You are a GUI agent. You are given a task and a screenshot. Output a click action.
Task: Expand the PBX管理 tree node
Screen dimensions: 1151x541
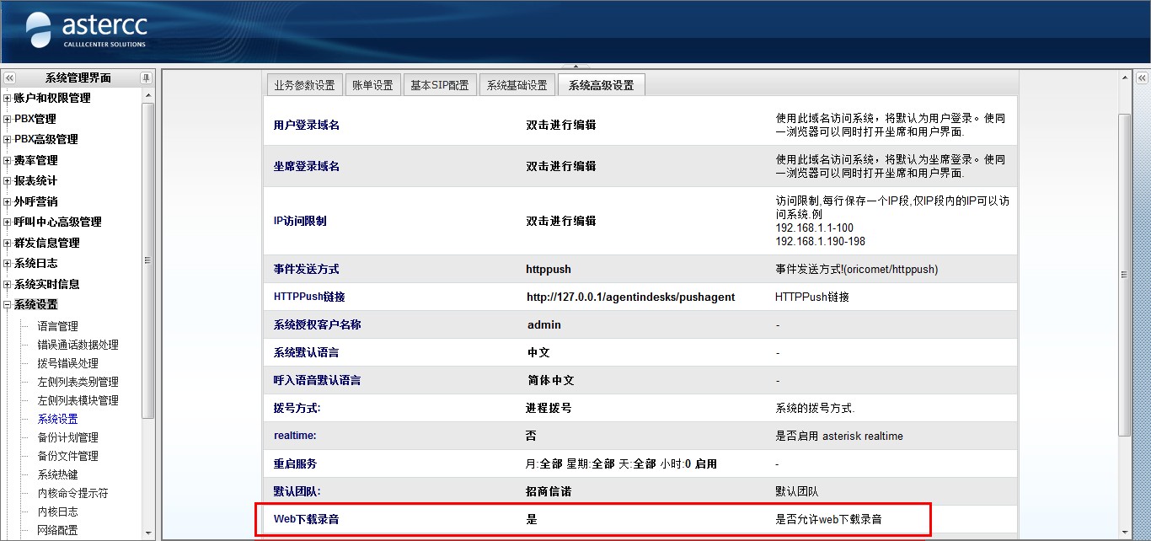[8, 119]
